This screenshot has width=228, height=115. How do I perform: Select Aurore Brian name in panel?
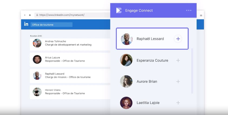click(x=147, y=82)
